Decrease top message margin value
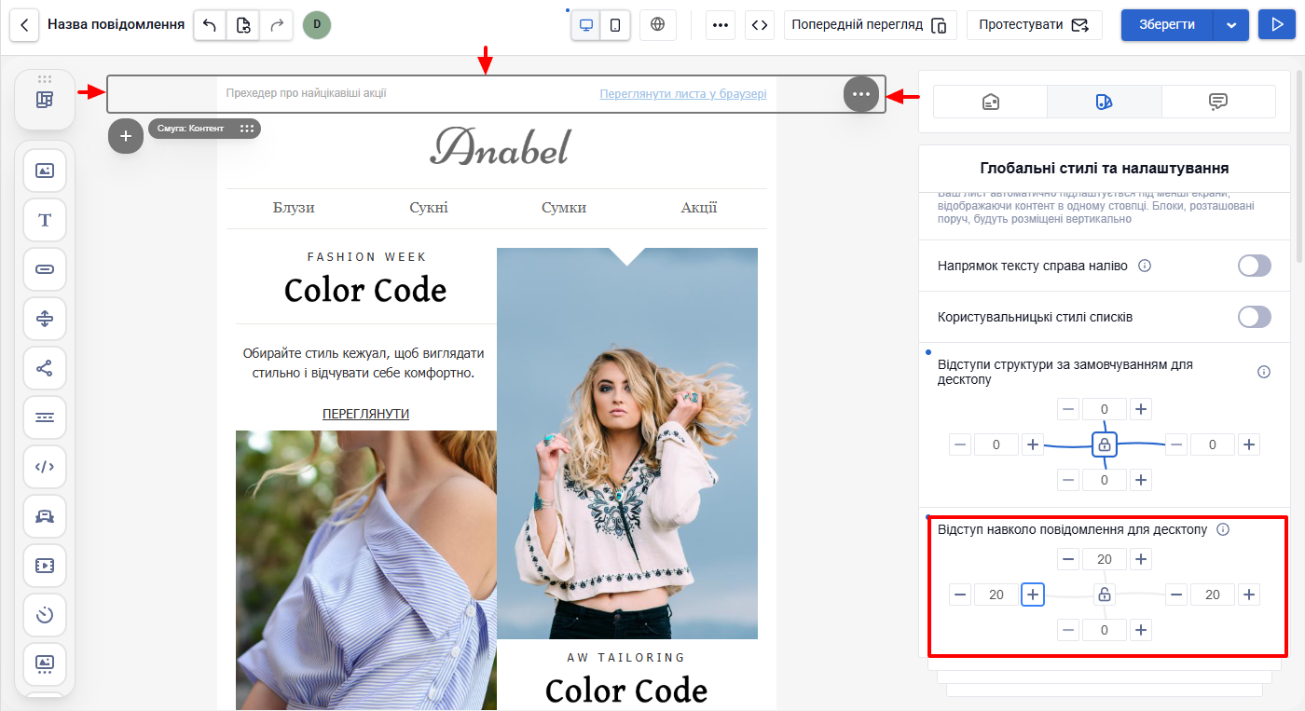 point(1068,559)
